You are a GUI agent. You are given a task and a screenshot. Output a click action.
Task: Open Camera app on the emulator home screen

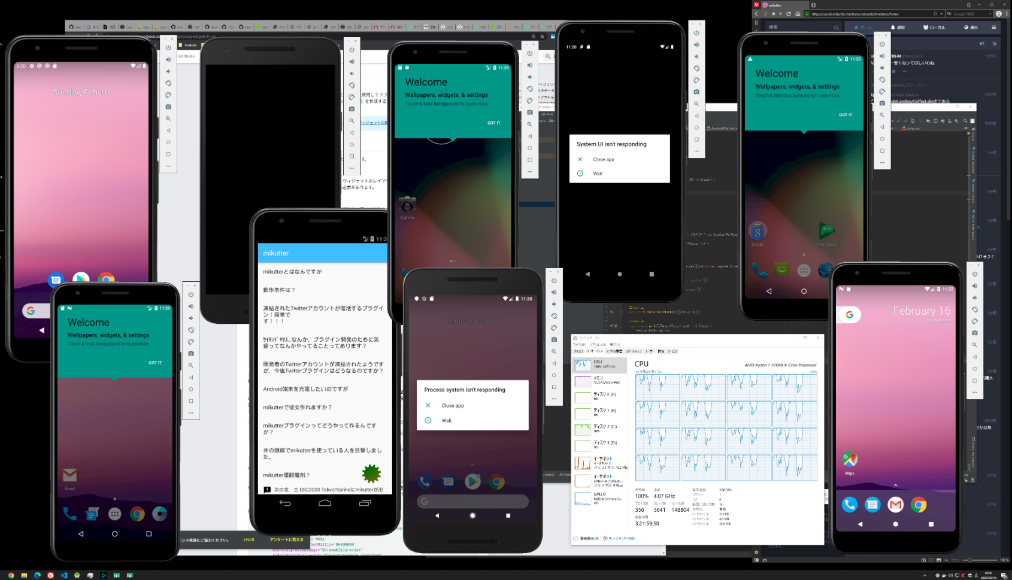tap(407, 205)
